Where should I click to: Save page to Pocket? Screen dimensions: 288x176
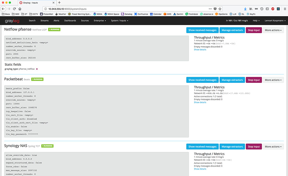215,9
